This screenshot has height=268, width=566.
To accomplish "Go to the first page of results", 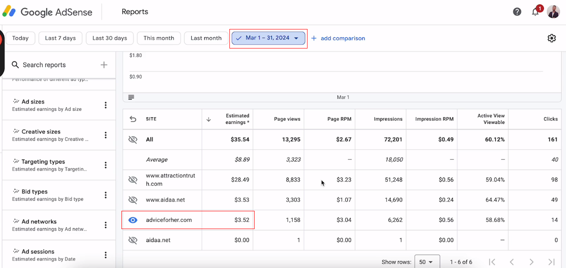I will 492,262.
